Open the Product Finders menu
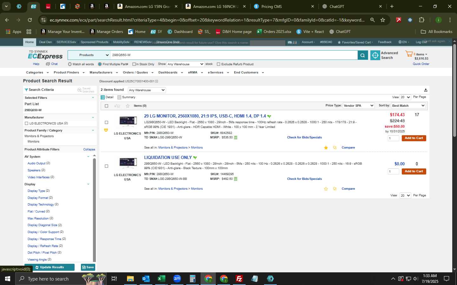This screenshot has width=457, height=285. (69, 73)
